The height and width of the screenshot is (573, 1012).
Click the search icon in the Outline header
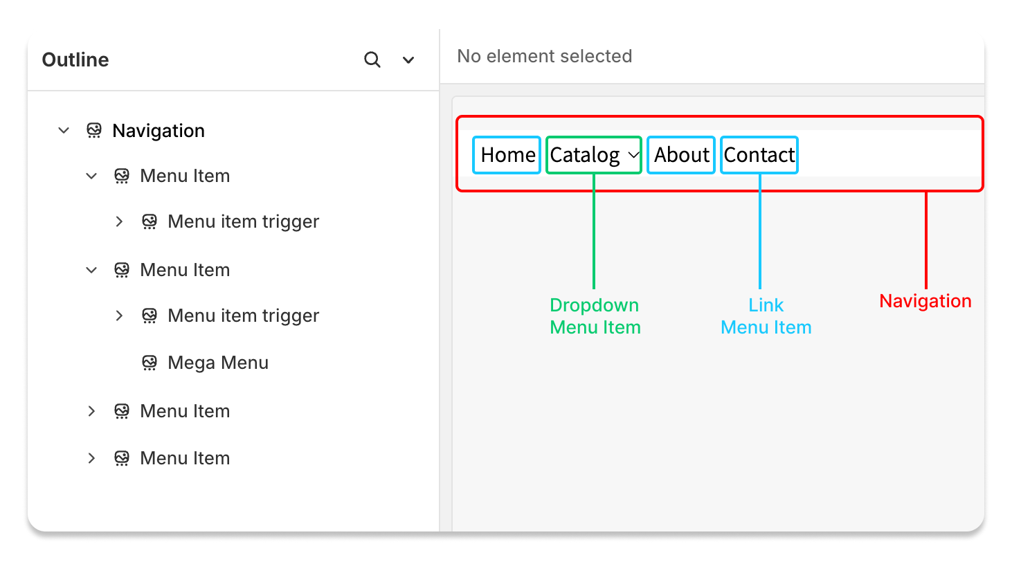(372, 60)
